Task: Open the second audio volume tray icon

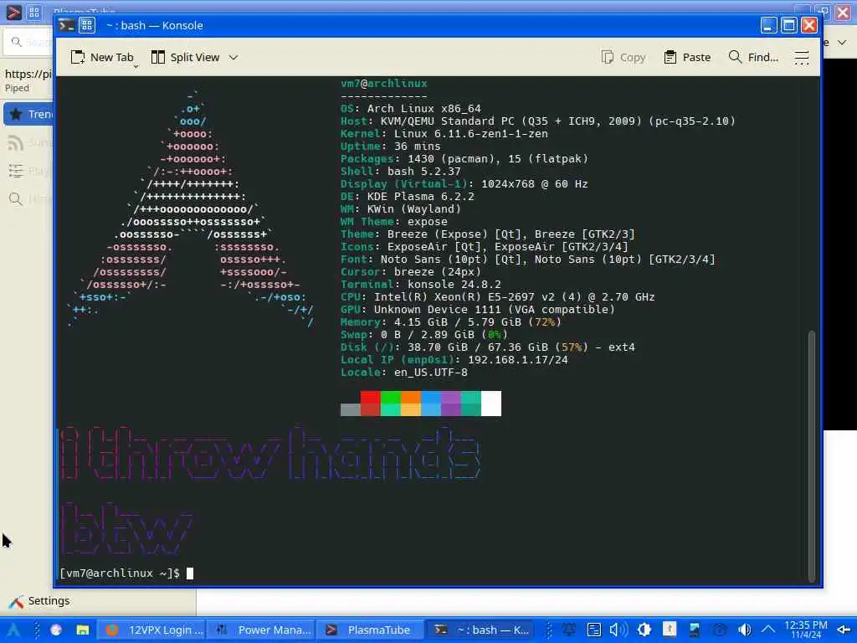Action: pyautogui.click(x=744, y=630)
